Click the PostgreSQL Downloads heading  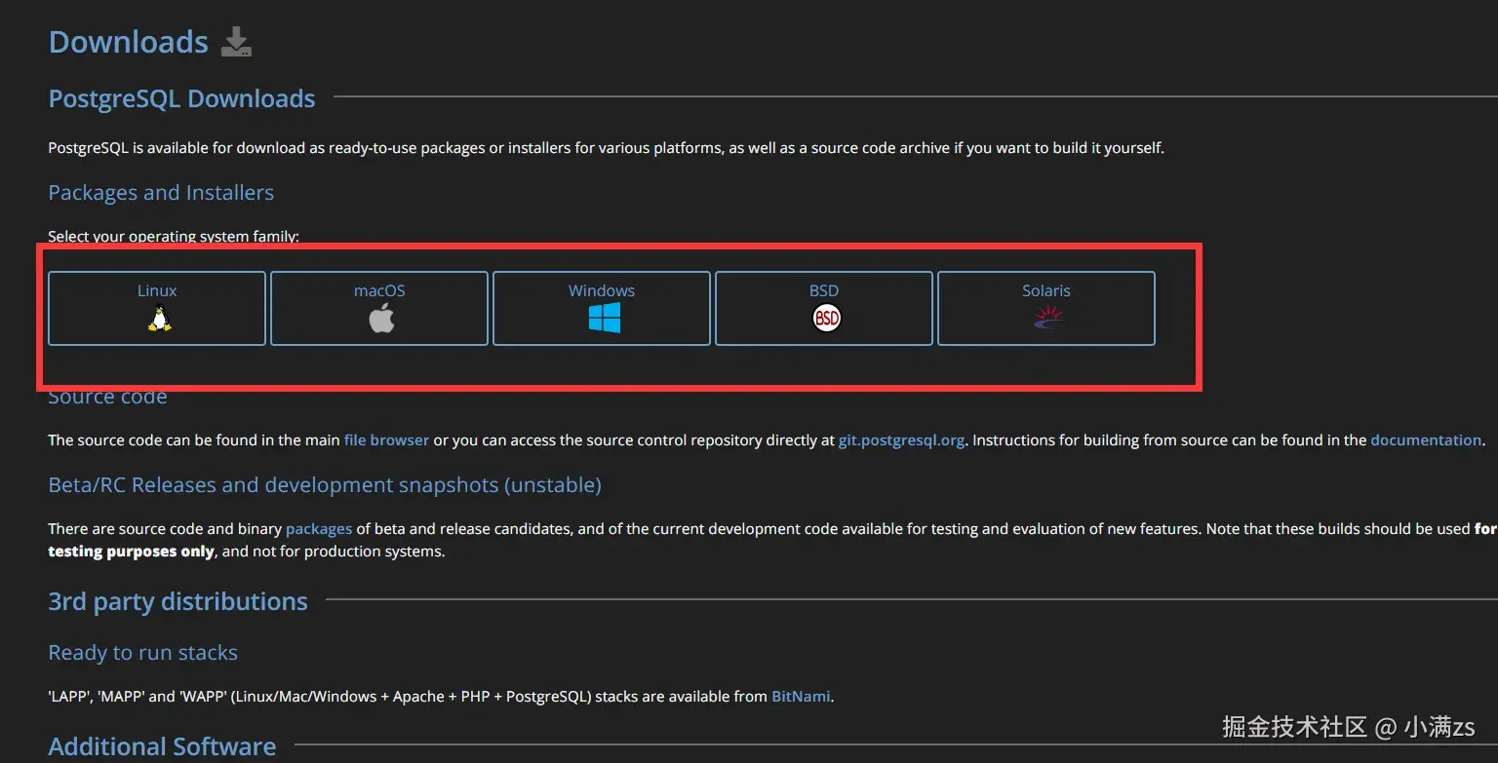[182, 98]
